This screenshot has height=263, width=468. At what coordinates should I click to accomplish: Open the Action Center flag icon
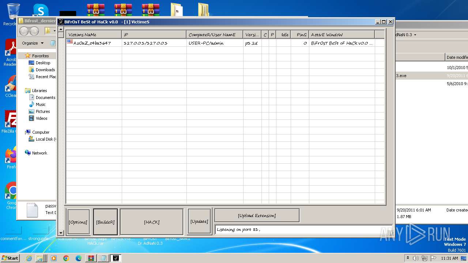pos(434,258)
